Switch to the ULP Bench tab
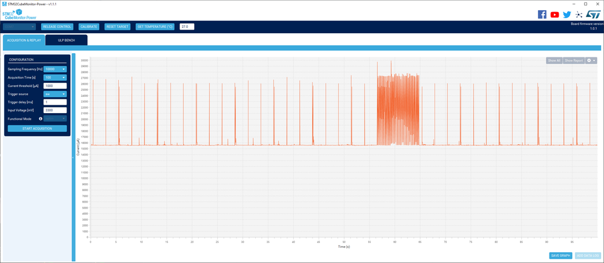Viewport: 604px width, 263px height. pos(67,40)
